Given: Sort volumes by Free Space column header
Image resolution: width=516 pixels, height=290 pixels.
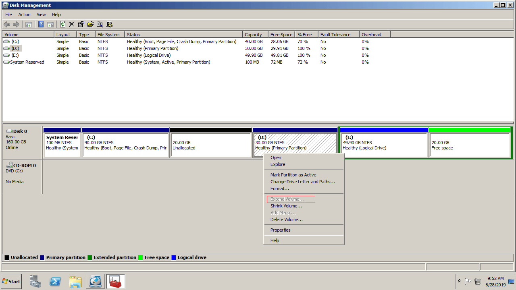Looking at the screenshot, I should point(281,35).
